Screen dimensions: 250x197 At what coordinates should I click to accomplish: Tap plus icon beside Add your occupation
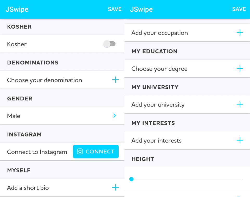pos(240,32)
